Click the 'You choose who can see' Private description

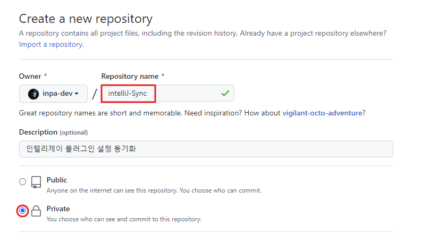click(x=124, y=219)
